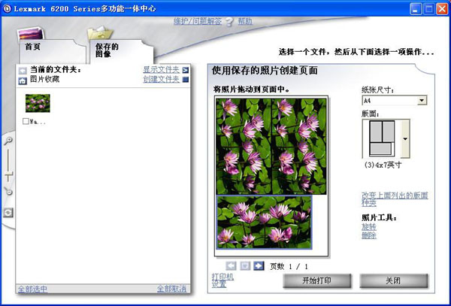Click the home icon beside 图片收藏
This screenshot has height=306, width=451.
pos(23,79)
